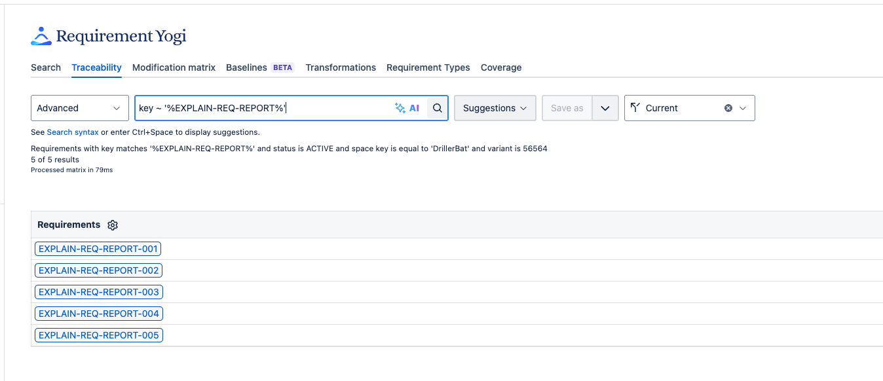Screen dimensions: 883x381
Task: Open the Requirement Types tab
Action: 428,67
